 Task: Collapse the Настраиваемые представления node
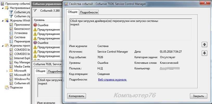[x=3, y=8]
